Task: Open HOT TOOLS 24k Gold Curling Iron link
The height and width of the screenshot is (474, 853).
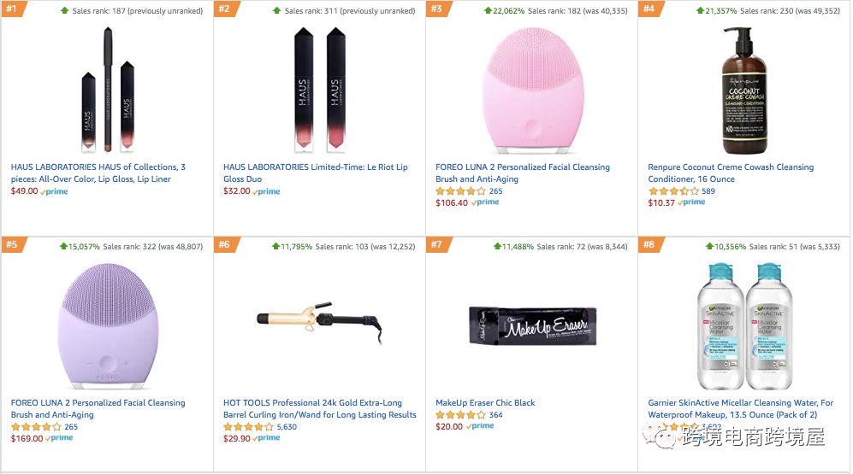Action: point(319,409)
